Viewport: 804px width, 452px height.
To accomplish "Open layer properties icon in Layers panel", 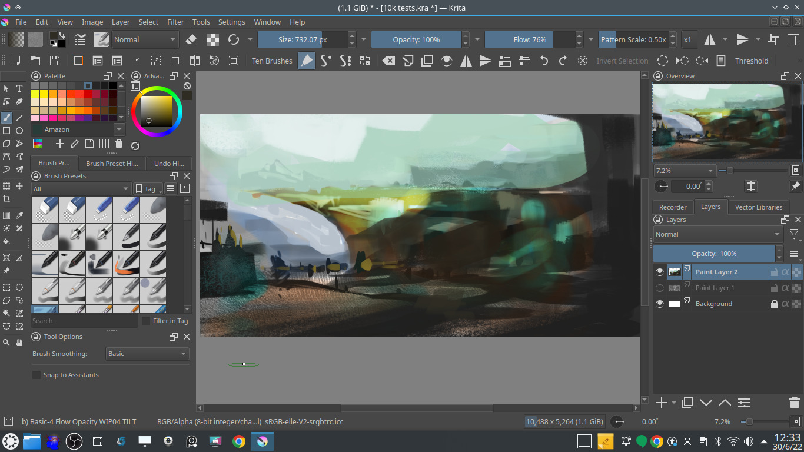I will [744, 403].
